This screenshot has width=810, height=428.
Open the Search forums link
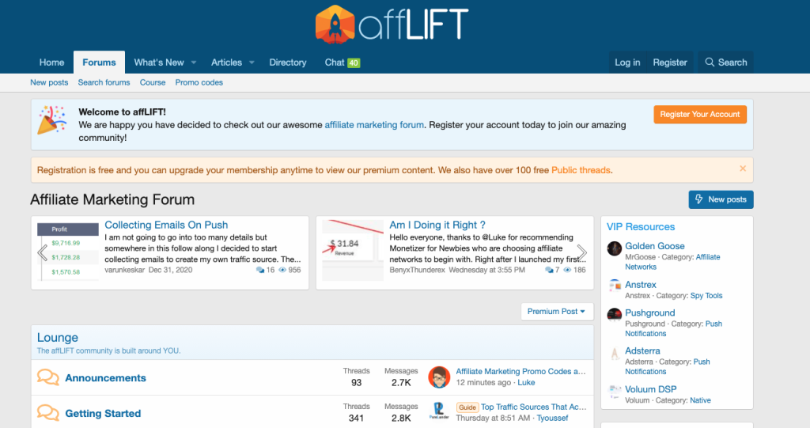point(104,82)
